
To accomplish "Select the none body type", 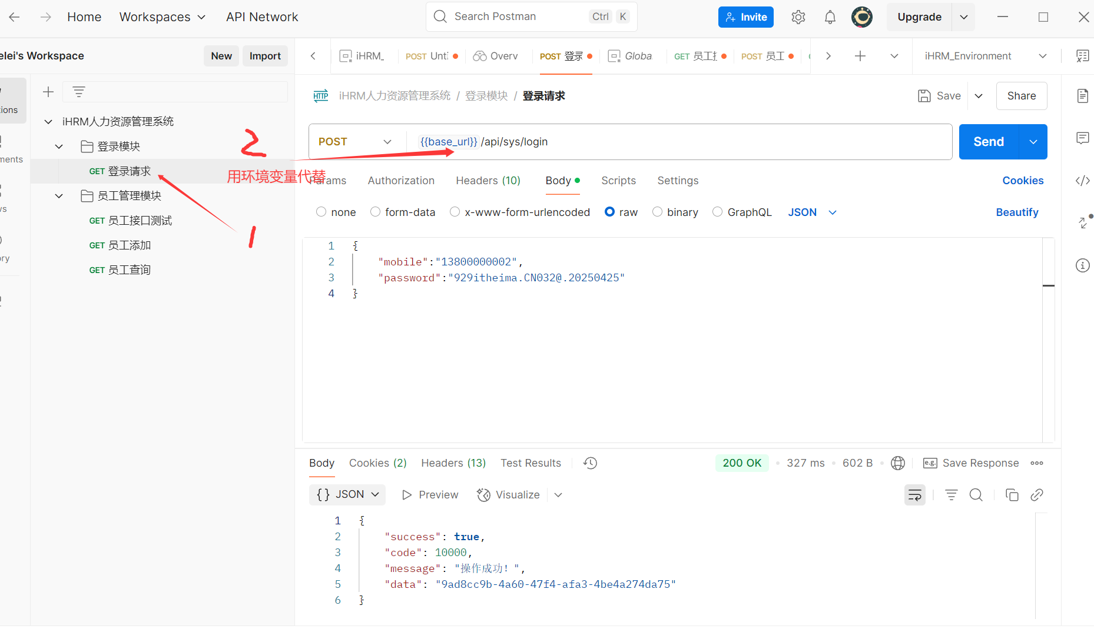I will [x=321, y=212].
